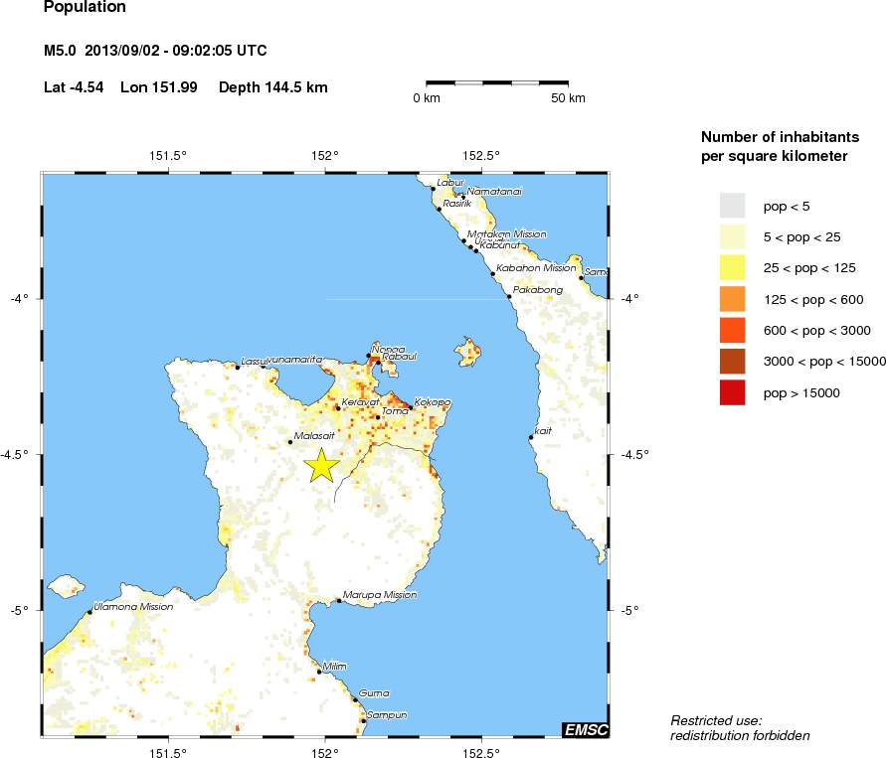Select the Ulamona Mission marker

point(89,613)
